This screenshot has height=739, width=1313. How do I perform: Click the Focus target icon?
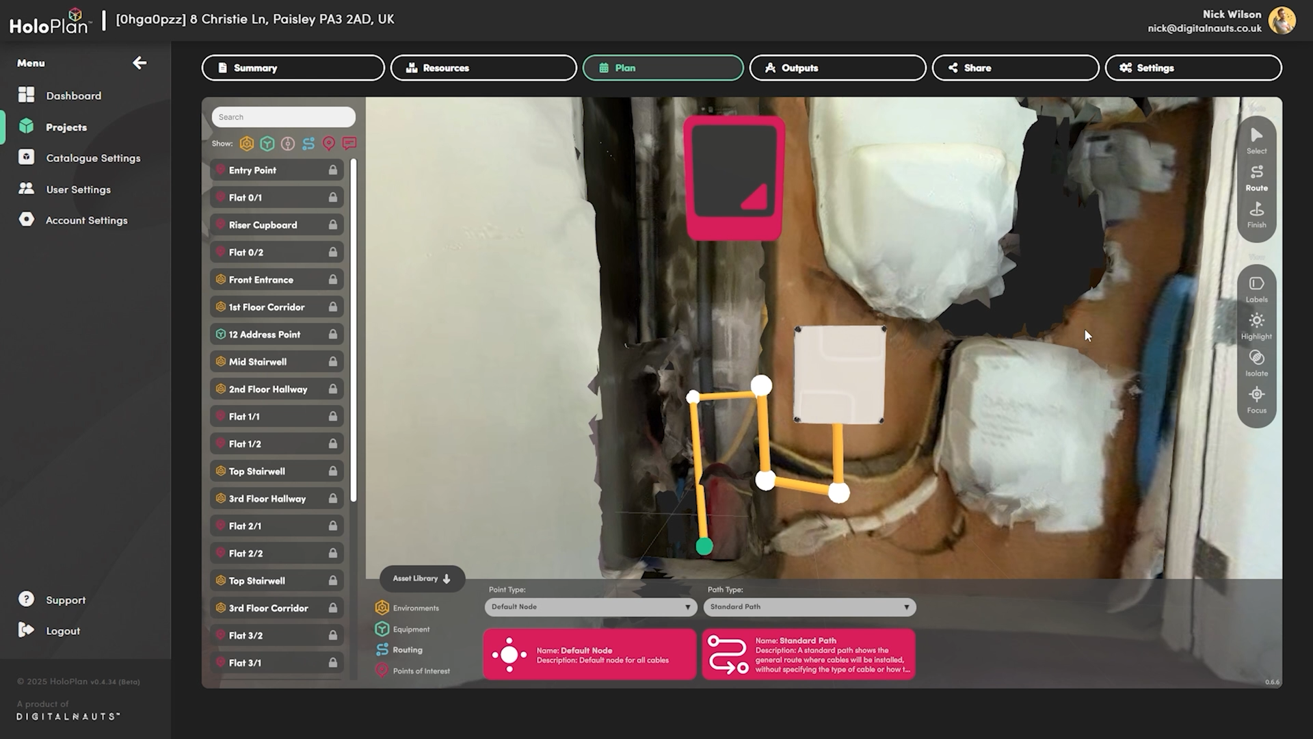[x=1256, y=400]
